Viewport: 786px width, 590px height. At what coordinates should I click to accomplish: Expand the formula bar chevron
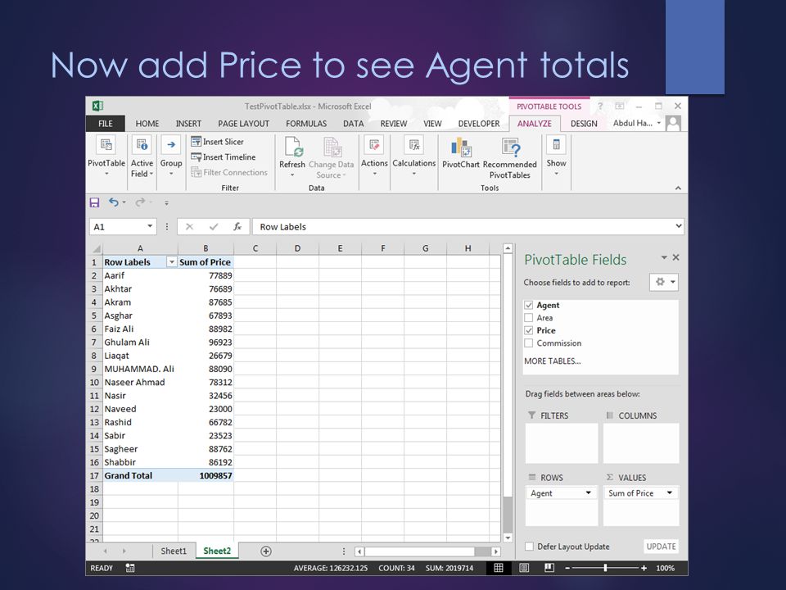tap(679, 226)
